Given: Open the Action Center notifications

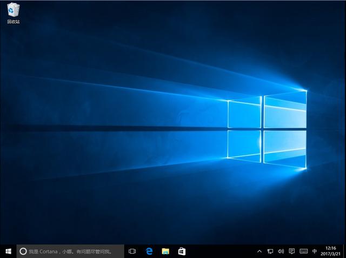Looking at the screenshot, I should pos(292,251).
